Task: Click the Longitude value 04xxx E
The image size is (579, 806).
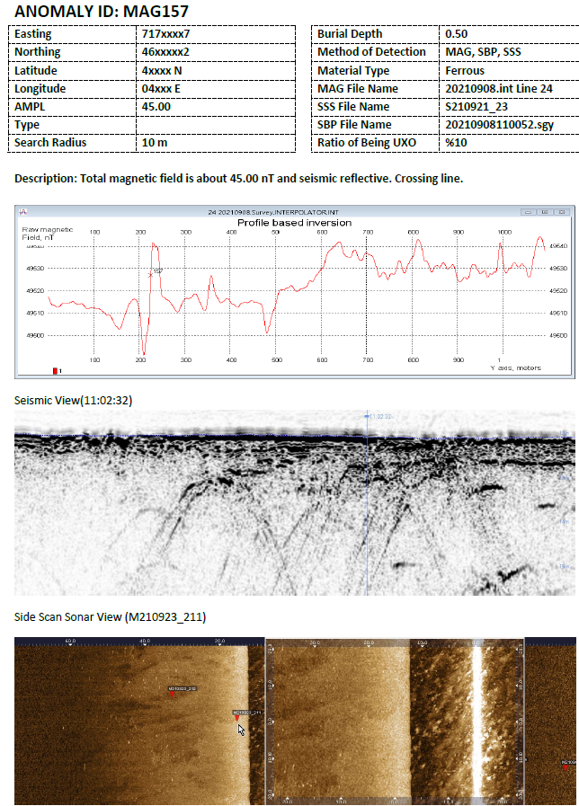Action: (x=161, y=88)
